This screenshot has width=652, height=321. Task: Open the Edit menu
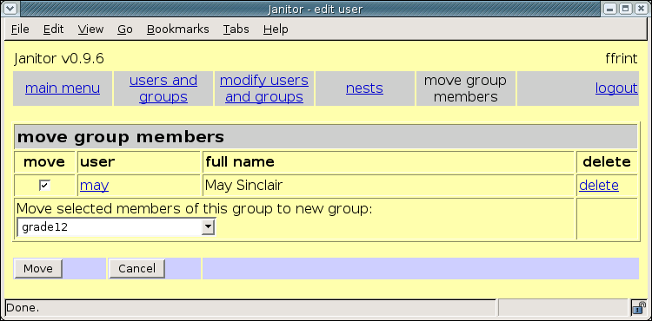coord(54,29)
